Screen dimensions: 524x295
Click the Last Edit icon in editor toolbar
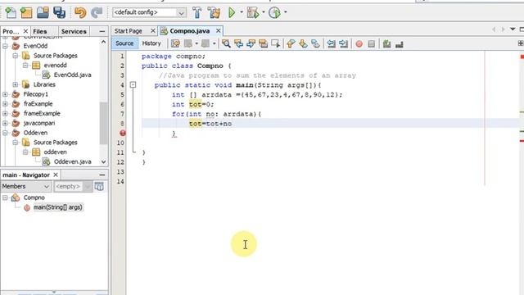tap(175, 43)
